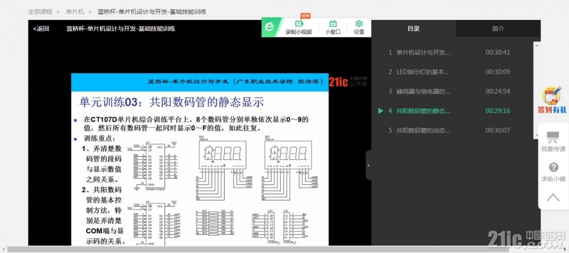Viewport: 569px width, 253px height.
Task: Click the 蓝桥杯 course title breadcrumb text
Action: 152,12
